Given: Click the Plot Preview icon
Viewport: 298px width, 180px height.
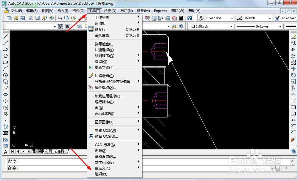Looking at the screenshot, I should [x=38, y=18].
